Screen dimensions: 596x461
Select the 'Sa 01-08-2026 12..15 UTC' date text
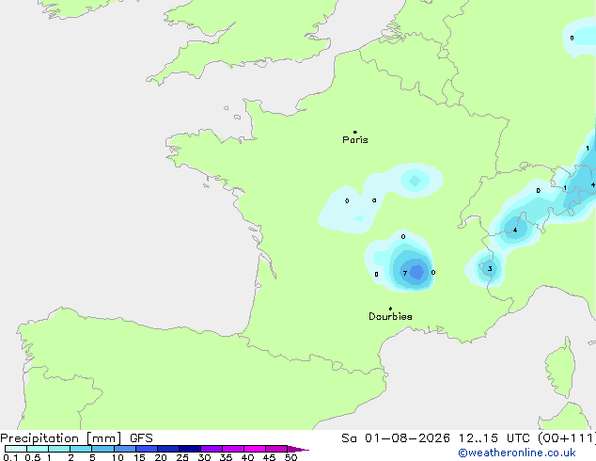(435, 438)
